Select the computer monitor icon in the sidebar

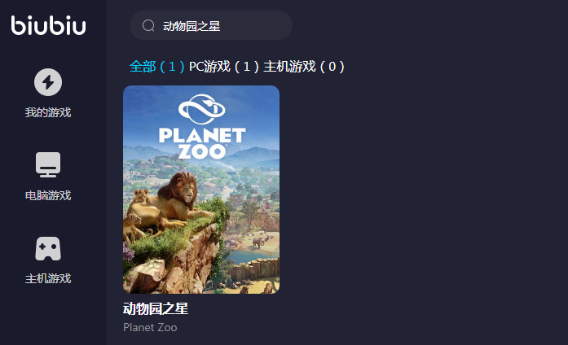(x=48, y=164)
